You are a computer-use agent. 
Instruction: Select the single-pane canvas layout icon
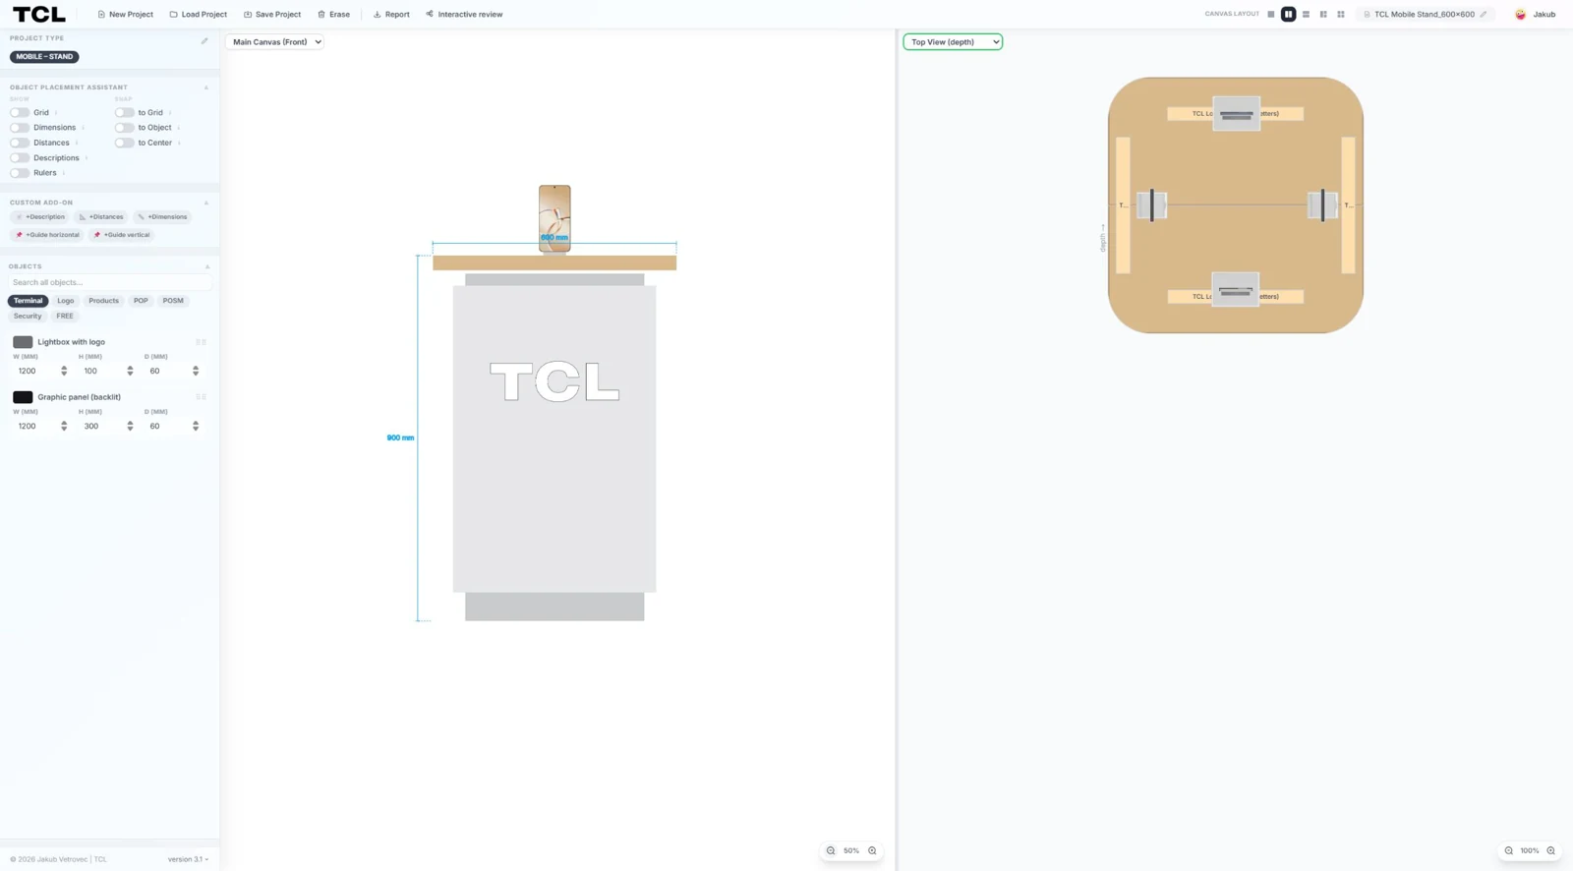(x=1270, y=15)
